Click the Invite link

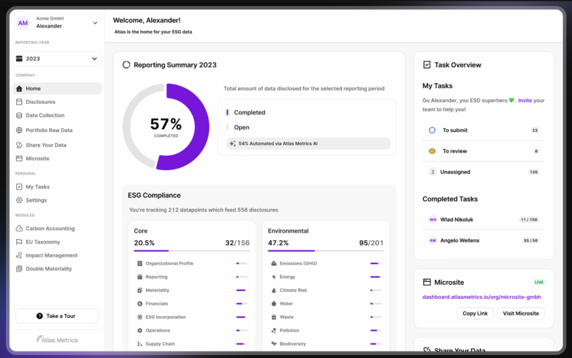(525, 101)
